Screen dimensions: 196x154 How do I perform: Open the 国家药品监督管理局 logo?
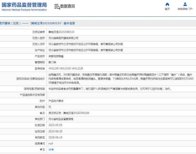24,7
